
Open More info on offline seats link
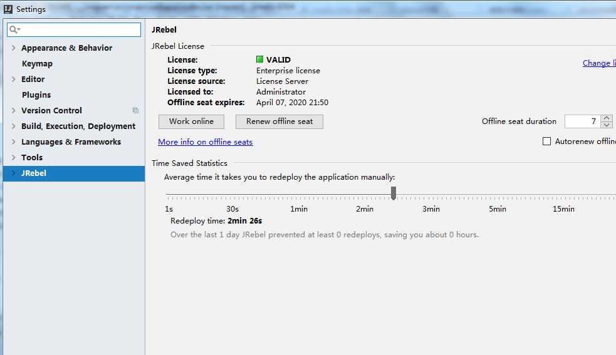point(205,142)
